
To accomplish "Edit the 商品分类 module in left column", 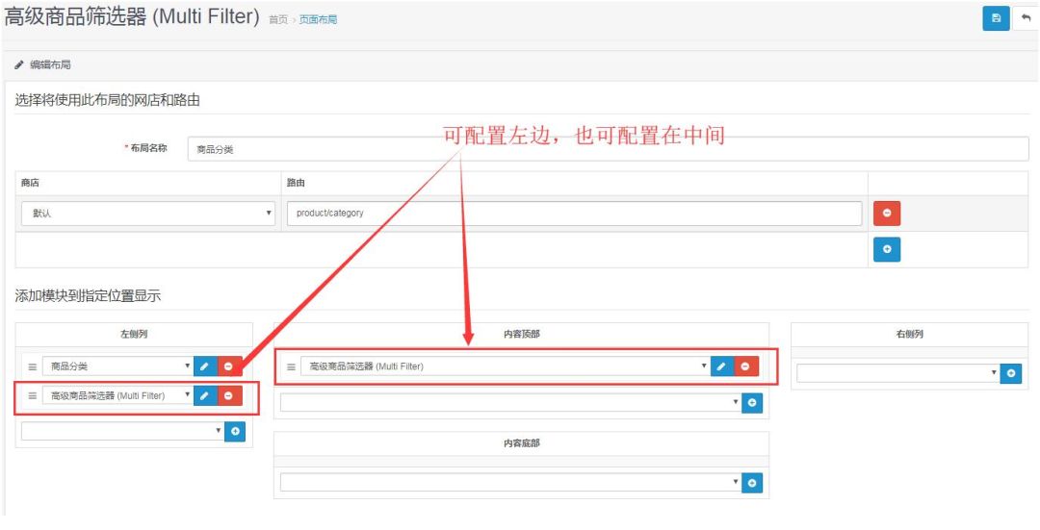I will pos(204,366).
